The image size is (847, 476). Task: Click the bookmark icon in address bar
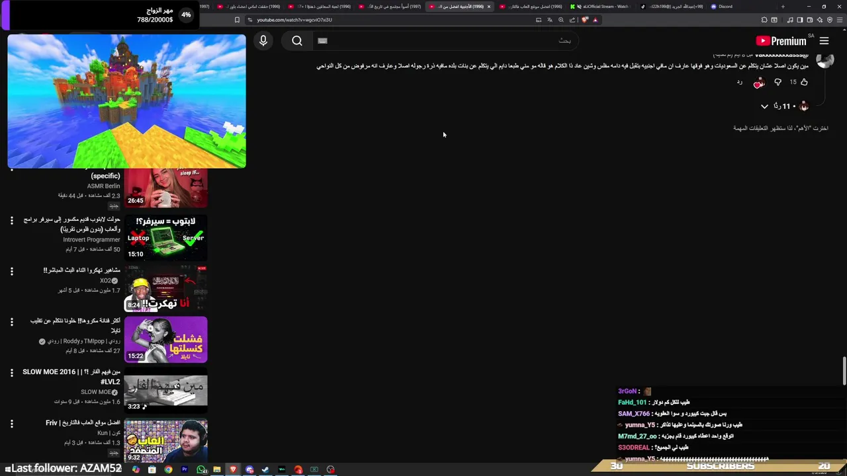(x=237, y=20)
